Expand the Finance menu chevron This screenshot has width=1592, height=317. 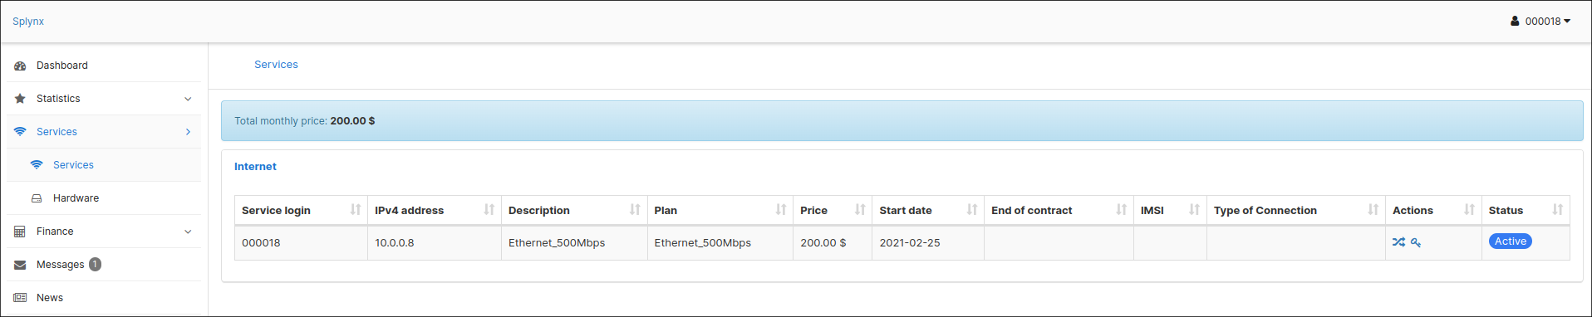[x=188, y=232]
